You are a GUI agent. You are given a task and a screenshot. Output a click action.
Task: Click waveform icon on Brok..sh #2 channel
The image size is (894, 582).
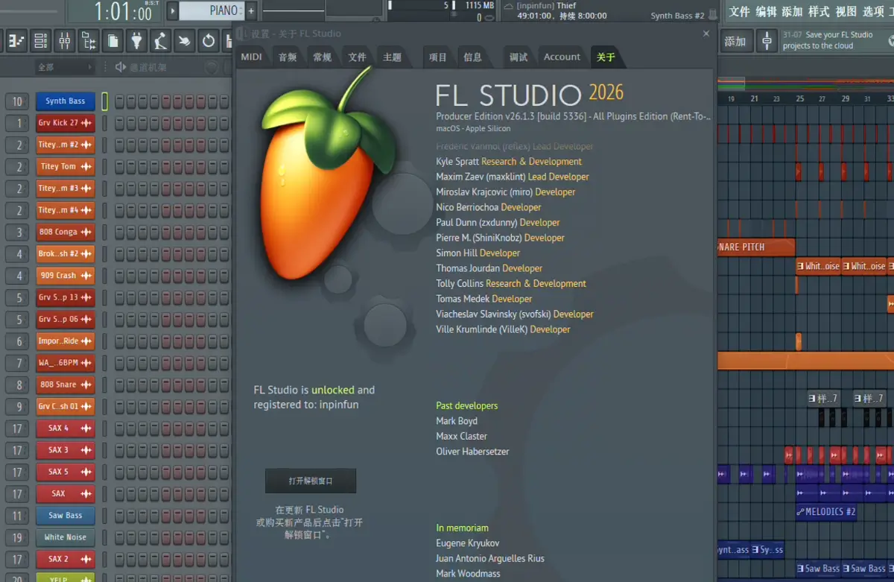(x=87, y=254)
